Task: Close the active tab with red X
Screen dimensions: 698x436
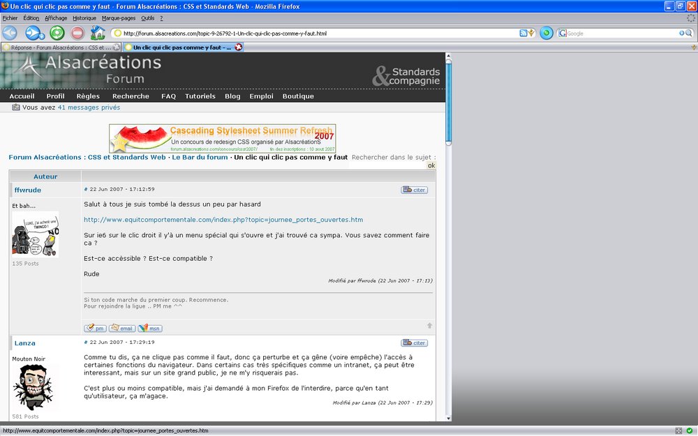Action: [239, 47]
